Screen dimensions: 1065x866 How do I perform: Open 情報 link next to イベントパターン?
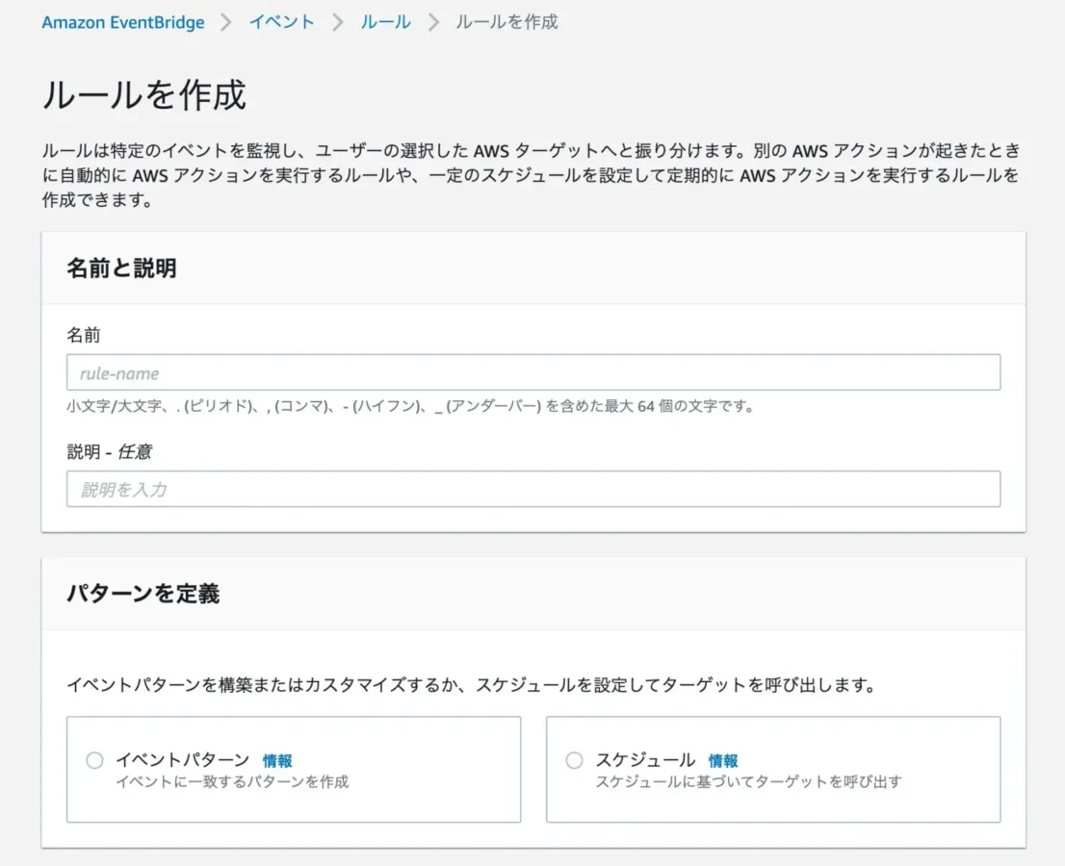pos(277,761)
